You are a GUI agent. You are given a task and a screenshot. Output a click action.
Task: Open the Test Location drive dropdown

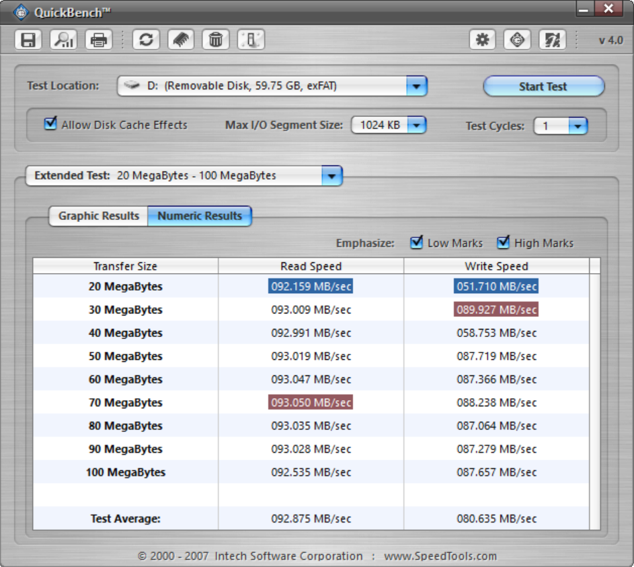point(416,86)
